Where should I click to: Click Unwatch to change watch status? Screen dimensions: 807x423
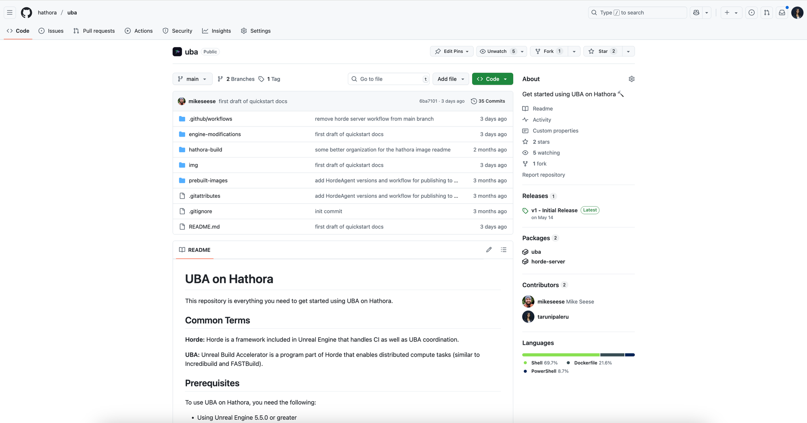[x=497, y=51]
